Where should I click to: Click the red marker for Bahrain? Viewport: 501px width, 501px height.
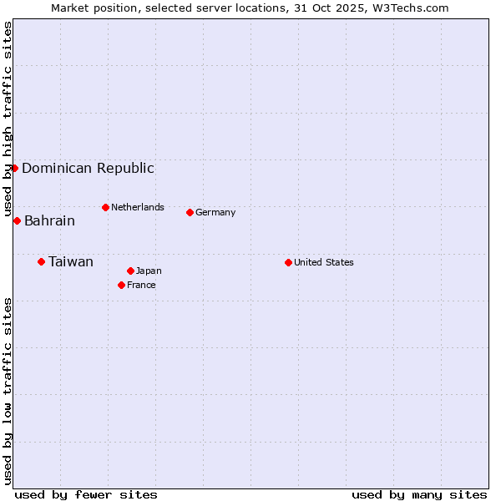(x=17, y=220)
